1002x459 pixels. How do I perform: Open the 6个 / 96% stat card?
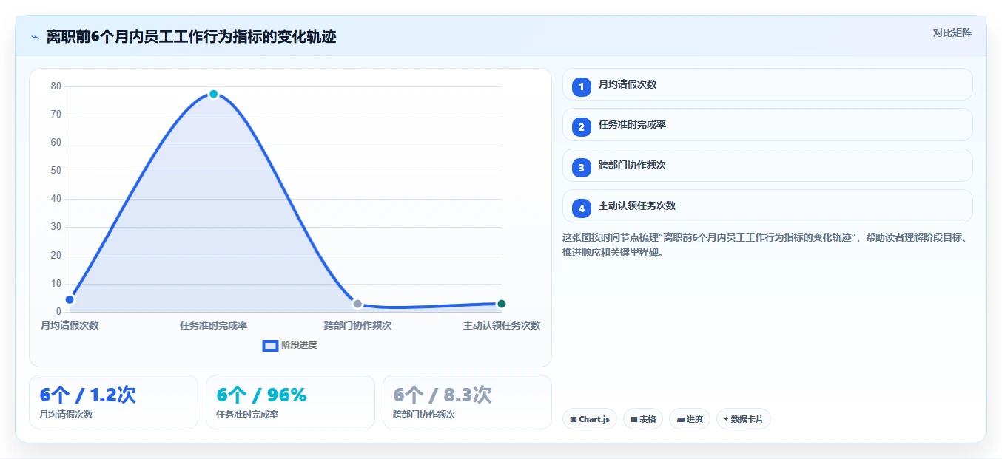[x=290, y=402]
